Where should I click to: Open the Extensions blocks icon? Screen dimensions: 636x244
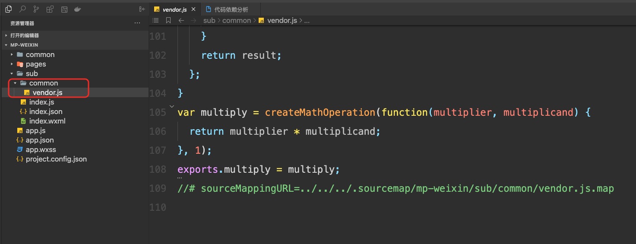coord(50,9)
